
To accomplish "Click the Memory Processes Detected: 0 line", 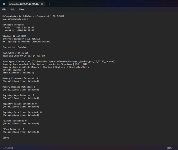I will pos(20,78).
